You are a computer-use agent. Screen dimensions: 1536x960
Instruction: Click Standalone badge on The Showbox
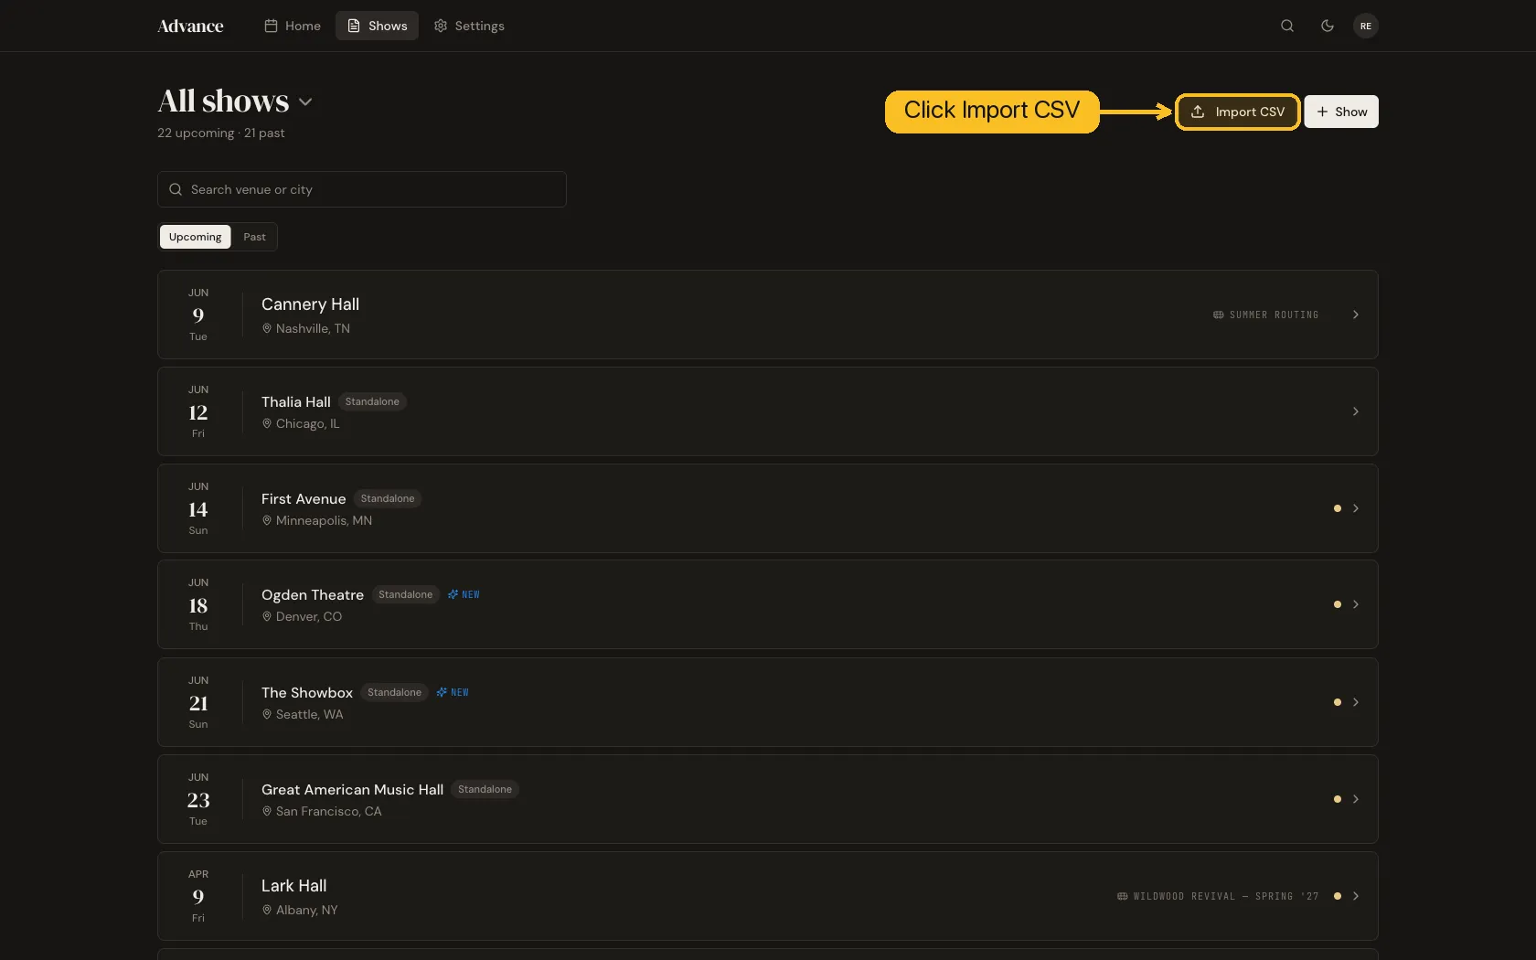394,692
